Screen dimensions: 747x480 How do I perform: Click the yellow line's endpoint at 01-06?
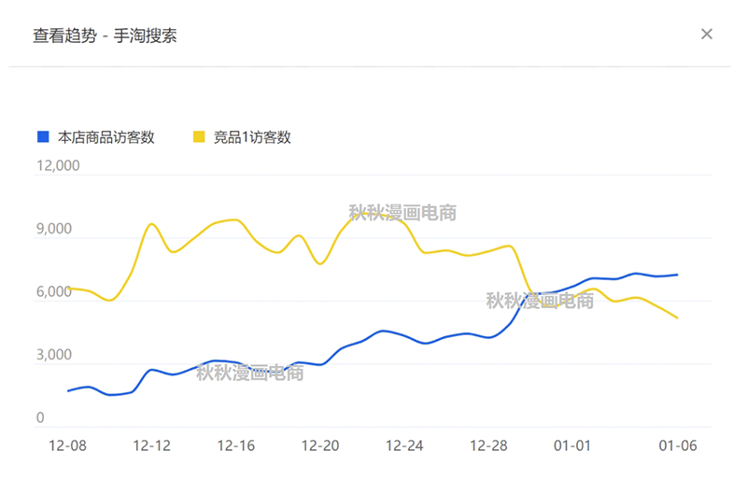[x=677, y=318]
